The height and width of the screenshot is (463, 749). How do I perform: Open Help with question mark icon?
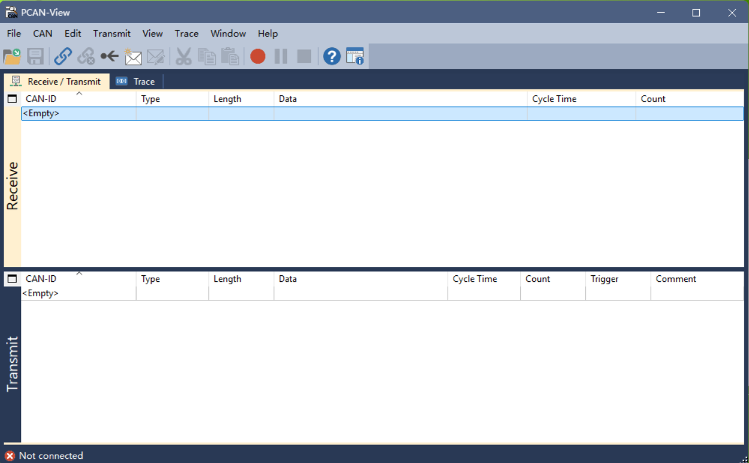pyautogui.click(x=332, y=56)
